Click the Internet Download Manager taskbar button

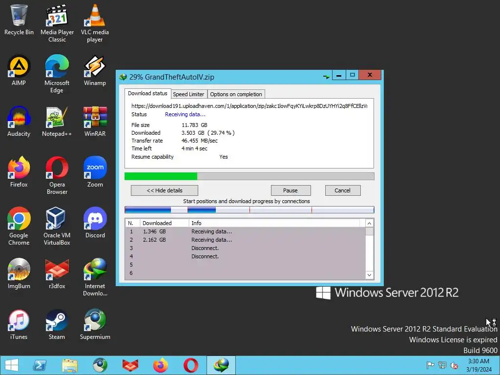(x=221, y=365)
